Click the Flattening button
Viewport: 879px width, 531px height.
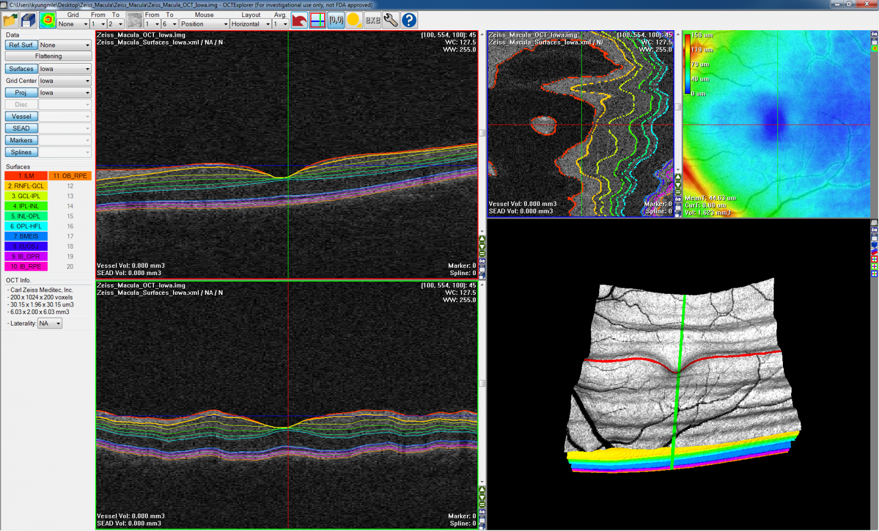click(47, 55)
